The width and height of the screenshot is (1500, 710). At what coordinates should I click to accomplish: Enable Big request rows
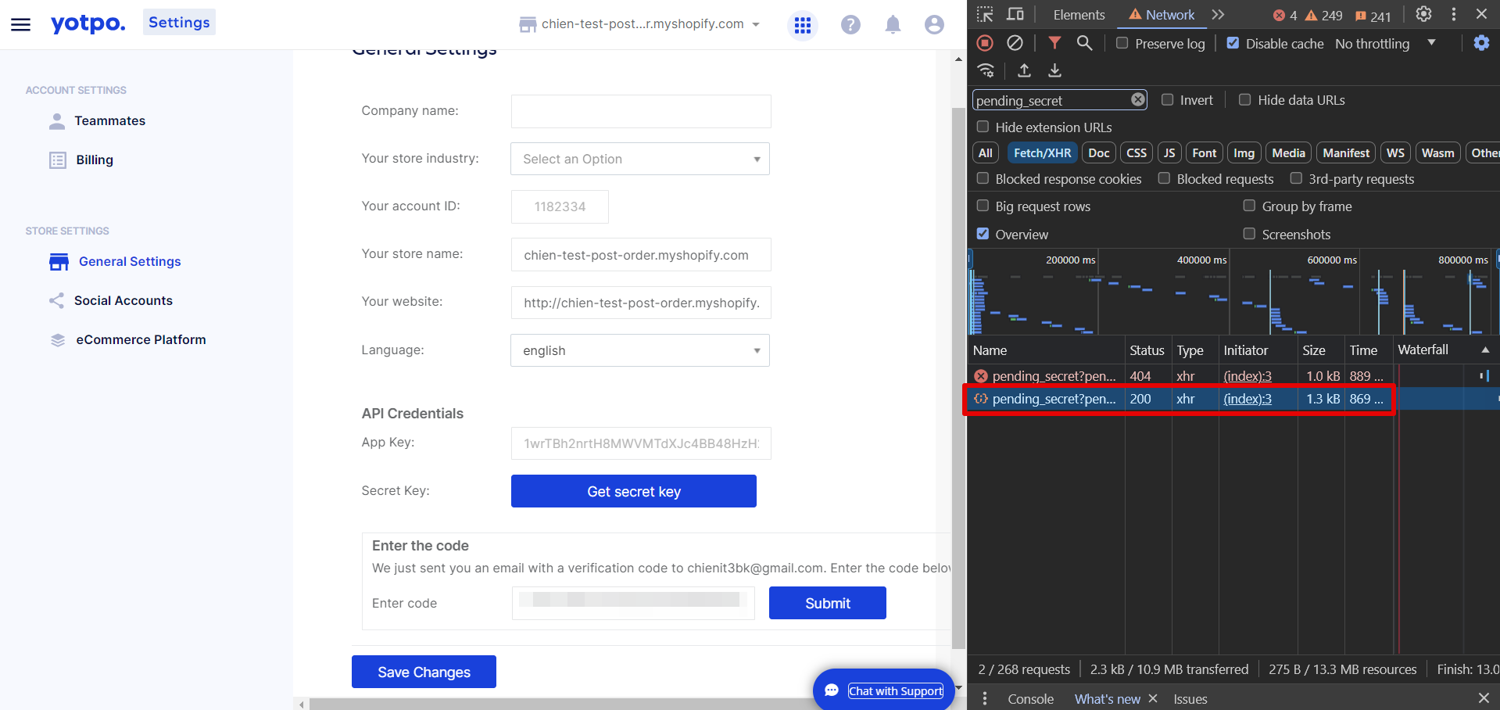click(x=983, y=206)
